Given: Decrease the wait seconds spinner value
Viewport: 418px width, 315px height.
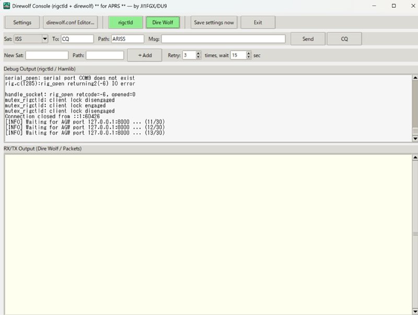Looking at the screenshot, I should pos(249,57).
